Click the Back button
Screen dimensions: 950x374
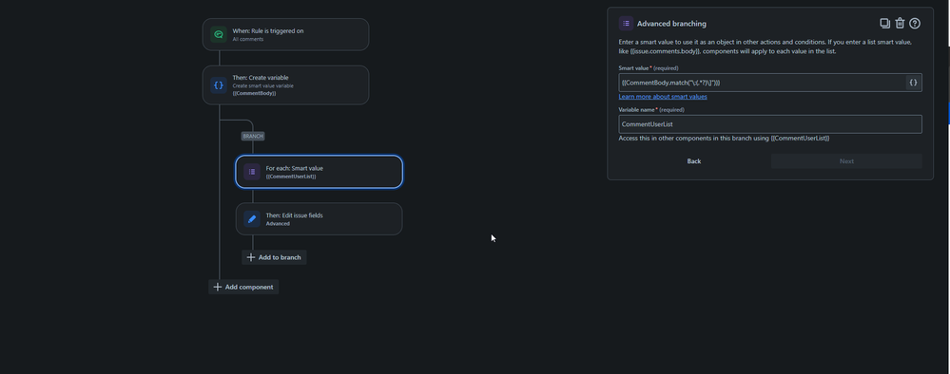click(693, 161)
